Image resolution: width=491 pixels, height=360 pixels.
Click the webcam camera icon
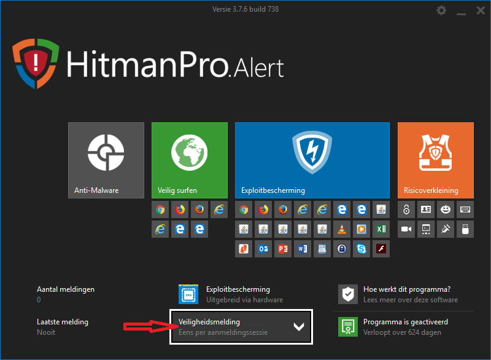406,229
